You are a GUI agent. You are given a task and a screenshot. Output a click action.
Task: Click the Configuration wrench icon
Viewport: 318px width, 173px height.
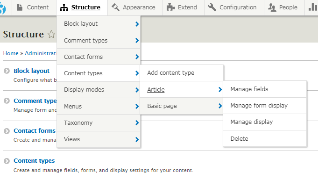pyautogui.click(x=212, y=7)
